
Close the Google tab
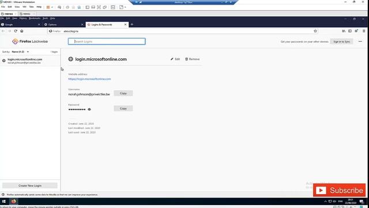pos(39,24)
